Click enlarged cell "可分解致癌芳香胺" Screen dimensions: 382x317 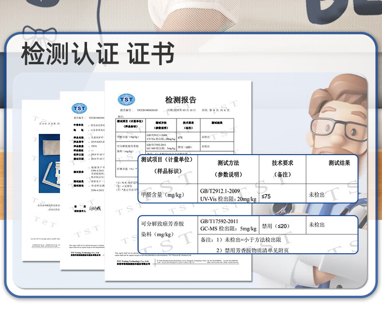point(162,224)
